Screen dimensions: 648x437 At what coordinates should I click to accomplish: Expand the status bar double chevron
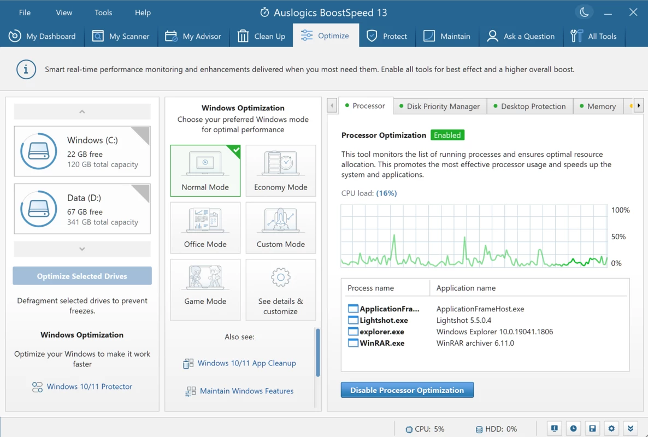(x=630, y=428)
